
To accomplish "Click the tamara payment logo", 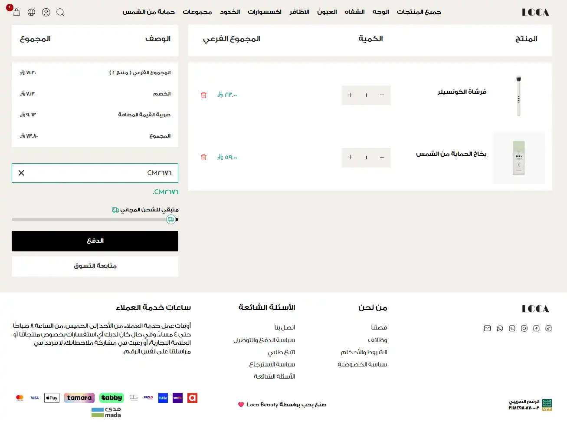I will click(x=79, y=398).
